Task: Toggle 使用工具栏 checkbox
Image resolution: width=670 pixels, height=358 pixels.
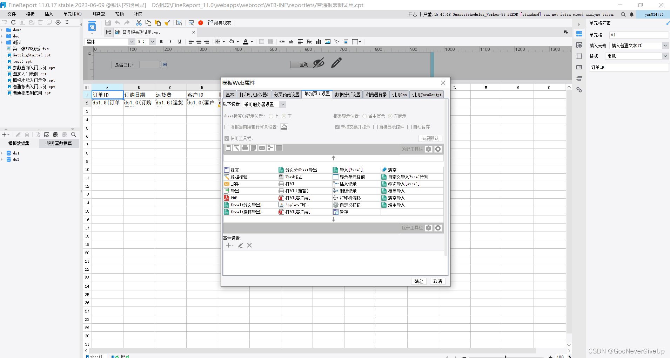Action: coord(227,138)
